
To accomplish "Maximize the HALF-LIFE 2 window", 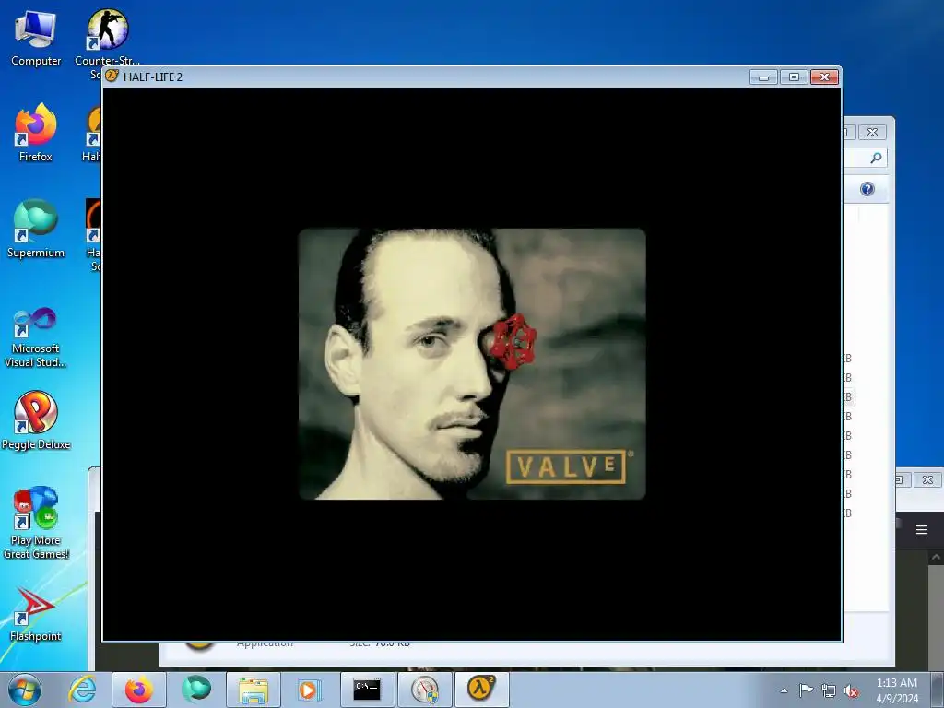I will (794, 77).
